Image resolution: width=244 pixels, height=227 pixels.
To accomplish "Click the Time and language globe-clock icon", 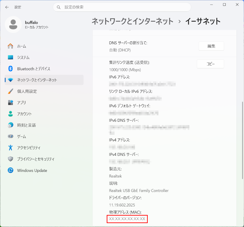I will pos(10,125).
